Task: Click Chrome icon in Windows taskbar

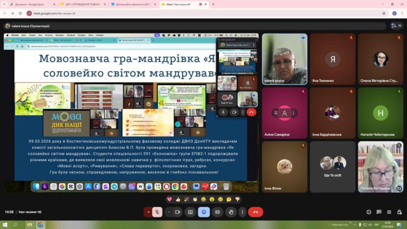Action: pyautogui.click(x=40, y=225)
